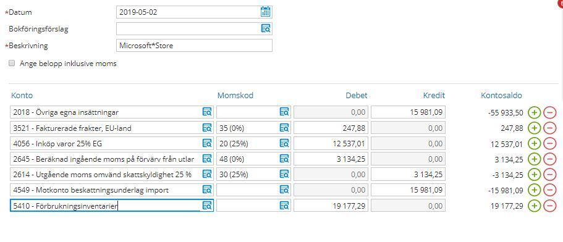The height and width of the screenshot is (242, 563).
Task: Enable Ange belopp inklusive moms checkbox
Action: (x=12, y=64)
